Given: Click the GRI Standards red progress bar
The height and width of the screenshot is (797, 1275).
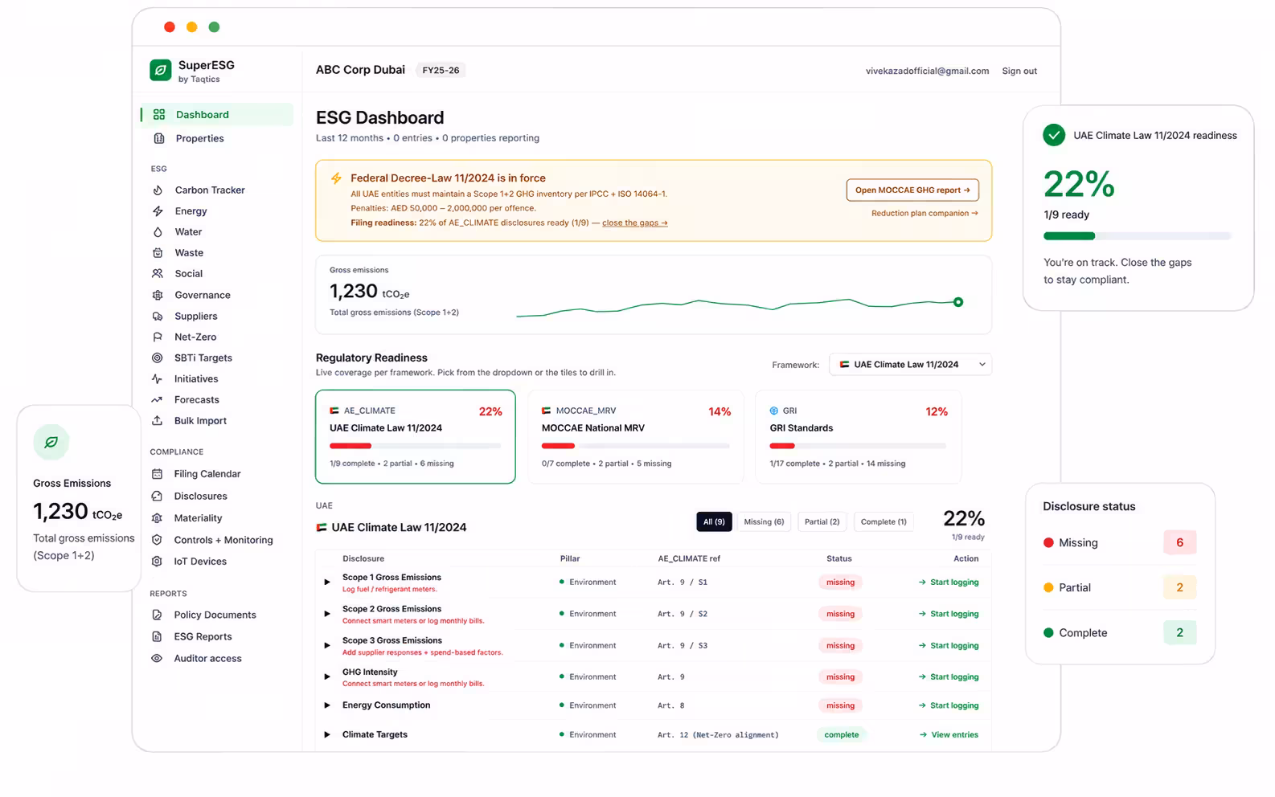Looking at the screenshot, I should click(782, 446).
